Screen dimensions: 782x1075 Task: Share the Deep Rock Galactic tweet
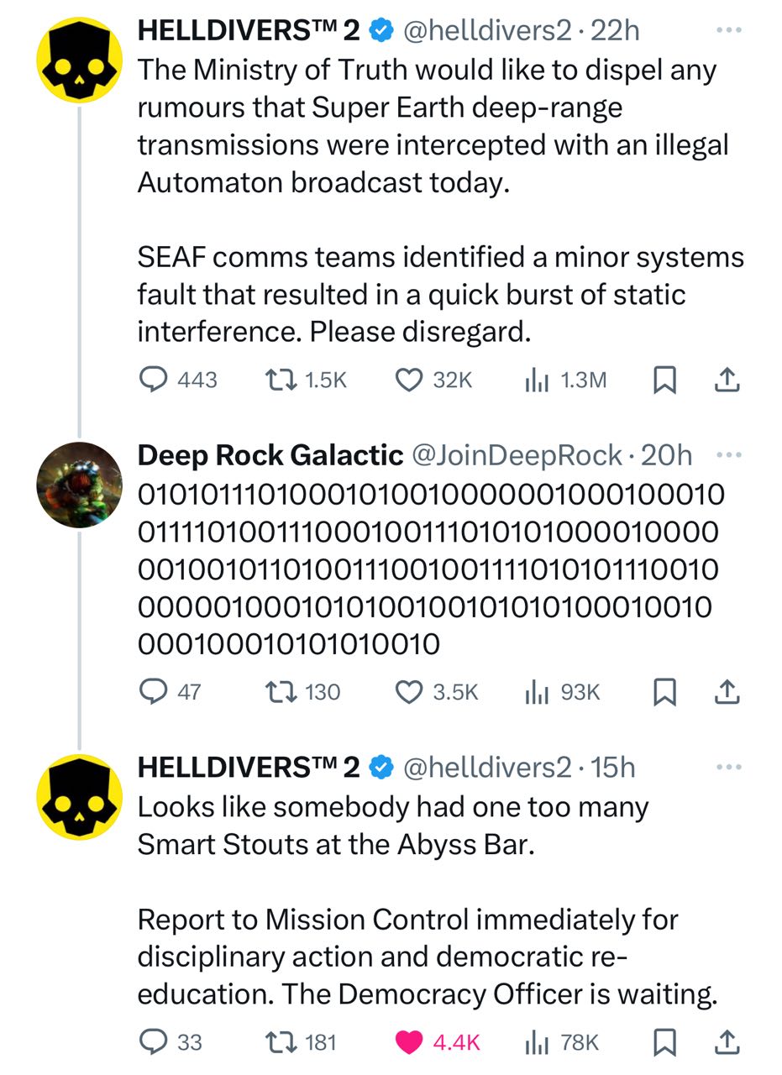pos(727,692)
